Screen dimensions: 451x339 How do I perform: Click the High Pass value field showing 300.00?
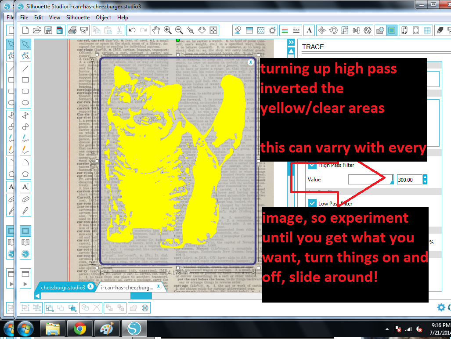[x=410, y=180]
